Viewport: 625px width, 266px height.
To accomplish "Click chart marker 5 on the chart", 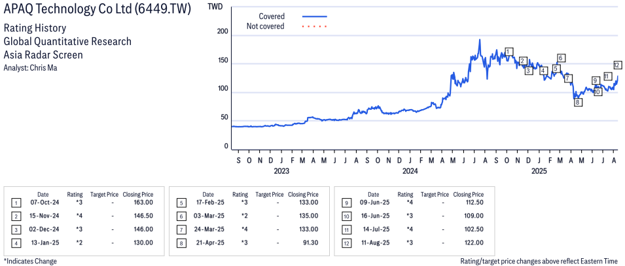I will (x=556, y=69).
